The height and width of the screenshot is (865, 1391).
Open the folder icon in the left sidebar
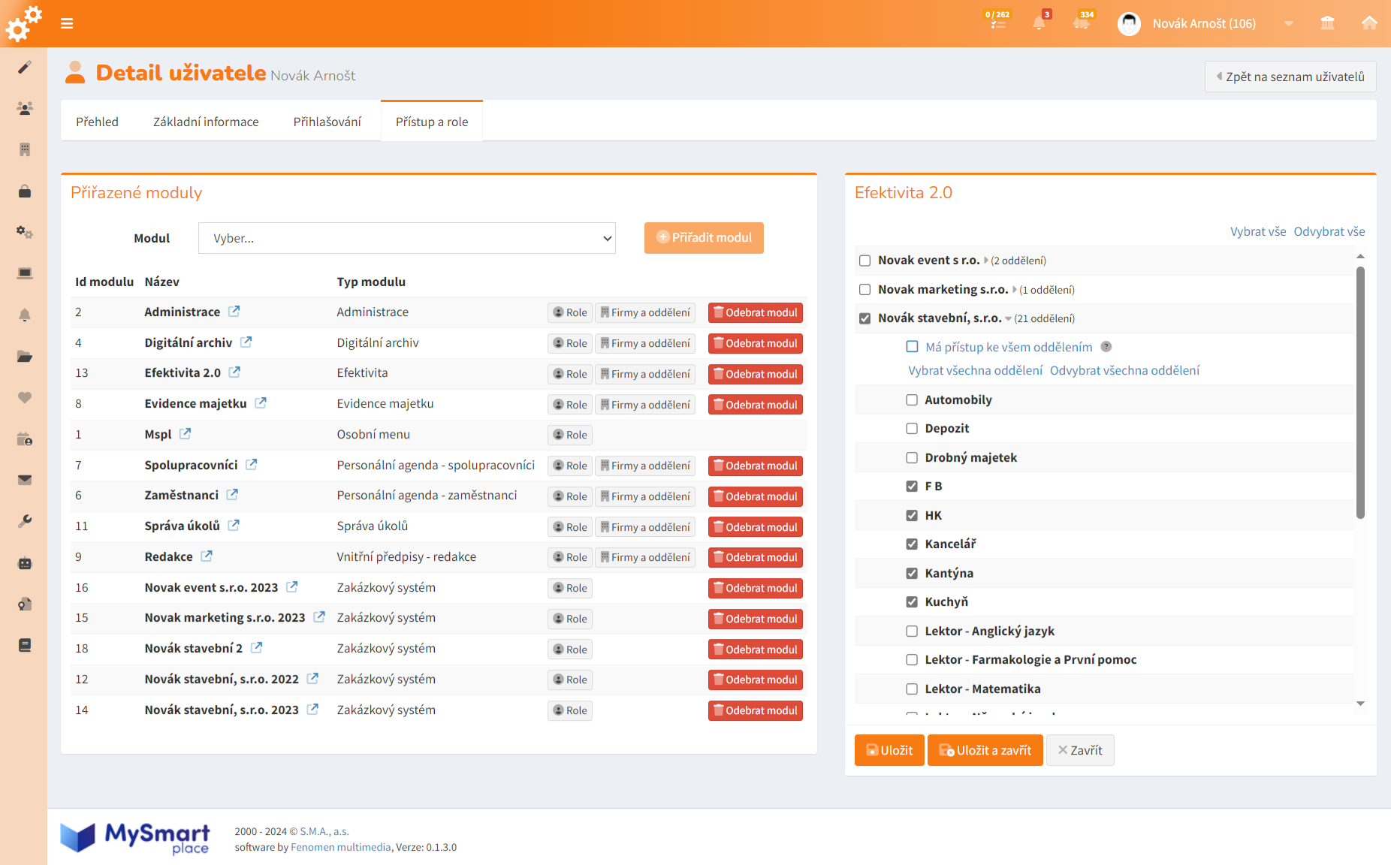pyautogui.click(x=25, y=356)
